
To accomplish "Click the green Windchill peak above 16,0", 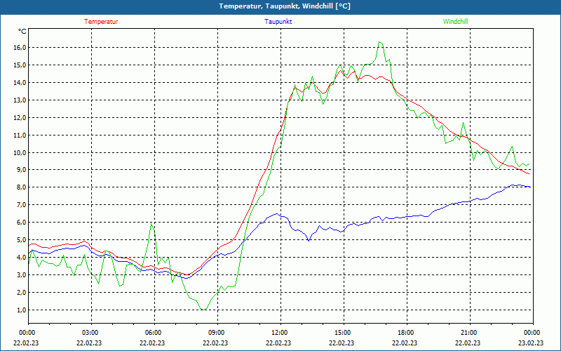I will pos(380,42).
